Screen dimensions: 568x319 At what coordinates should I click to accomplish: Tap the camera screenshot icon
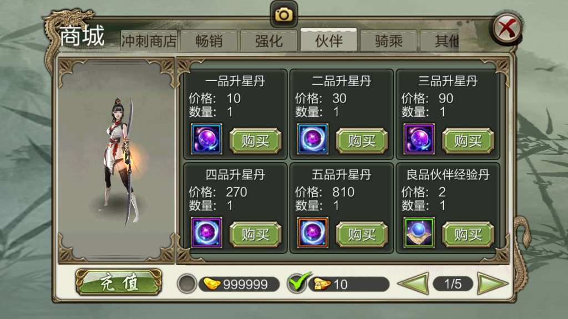click(284, 15)
